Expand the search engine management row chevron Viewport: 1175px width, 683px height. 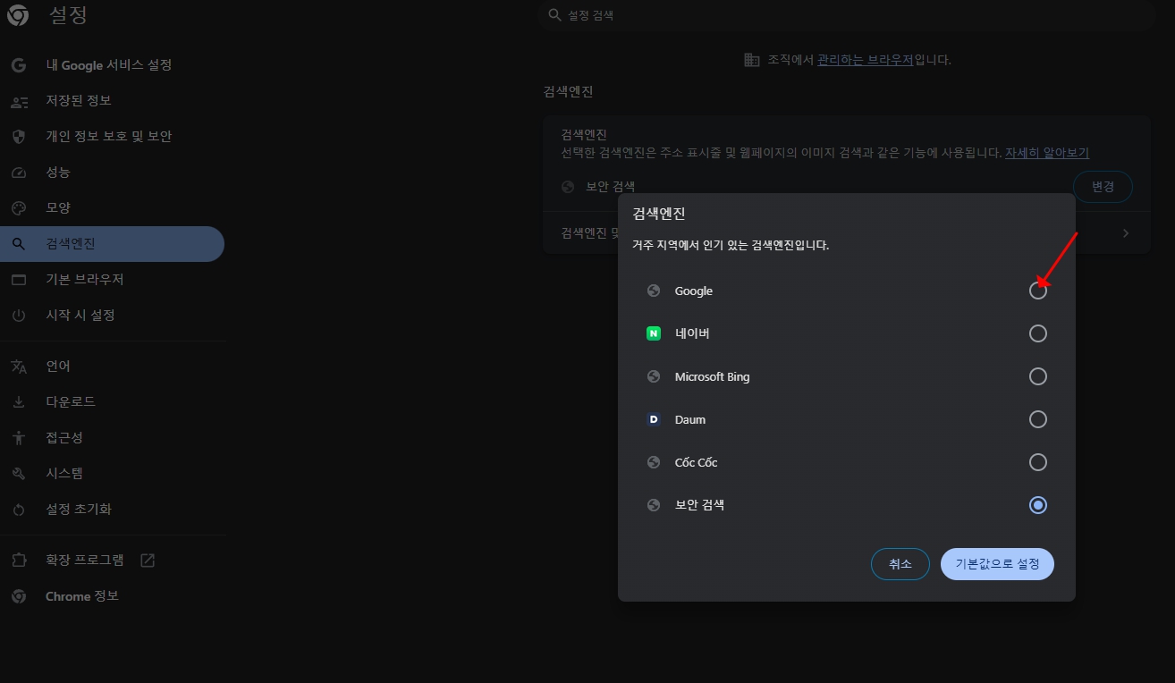click(x=1126, y=233)
